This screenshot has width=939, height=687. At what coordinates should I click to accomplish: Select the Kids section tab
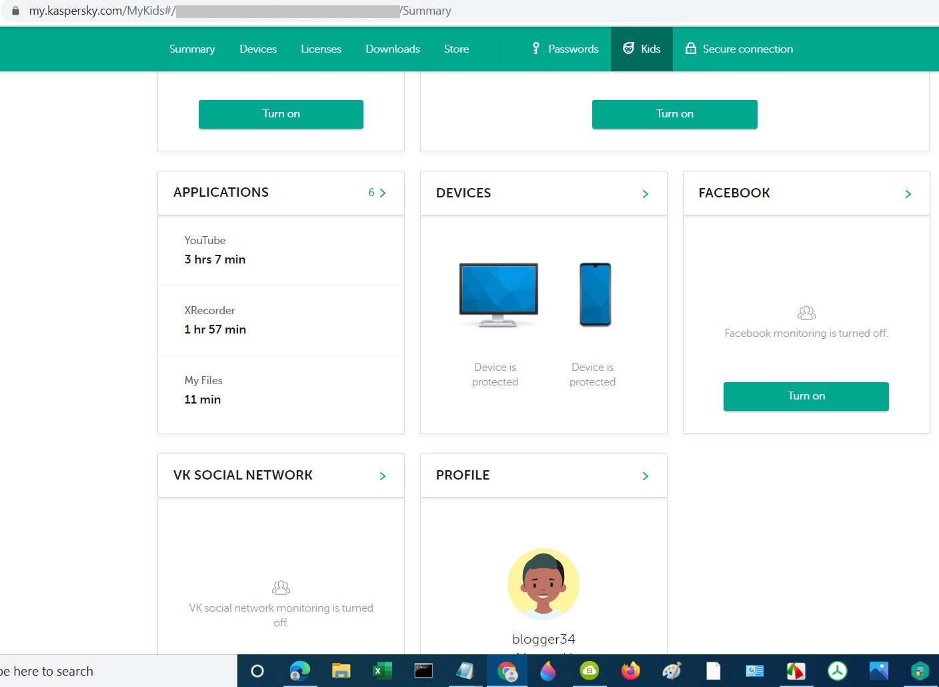(x=642, y=49)
